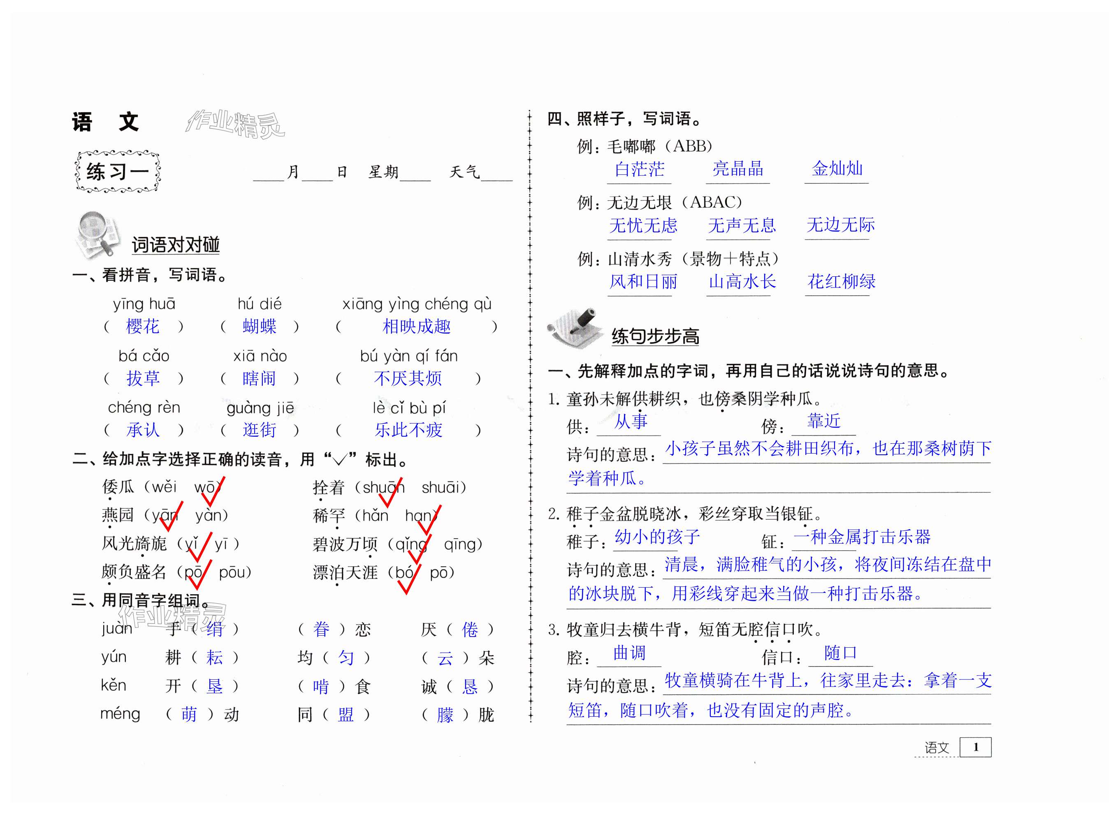Select the answer 拔草

143,379
